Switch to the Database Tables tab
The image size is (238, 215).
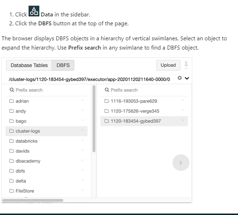coord(29,65)
